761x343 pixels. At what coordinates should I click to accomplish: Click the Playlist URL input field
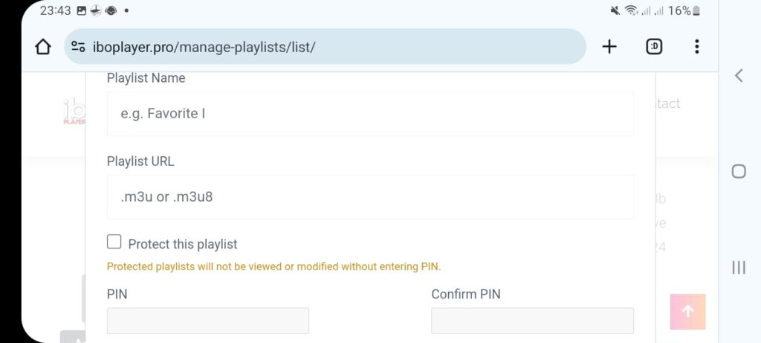(x=370, y=196)
